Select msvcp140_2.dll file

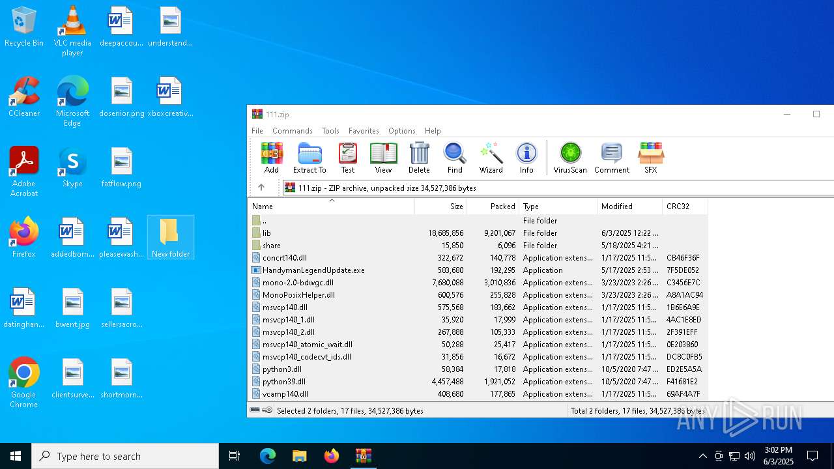[478, 332]
